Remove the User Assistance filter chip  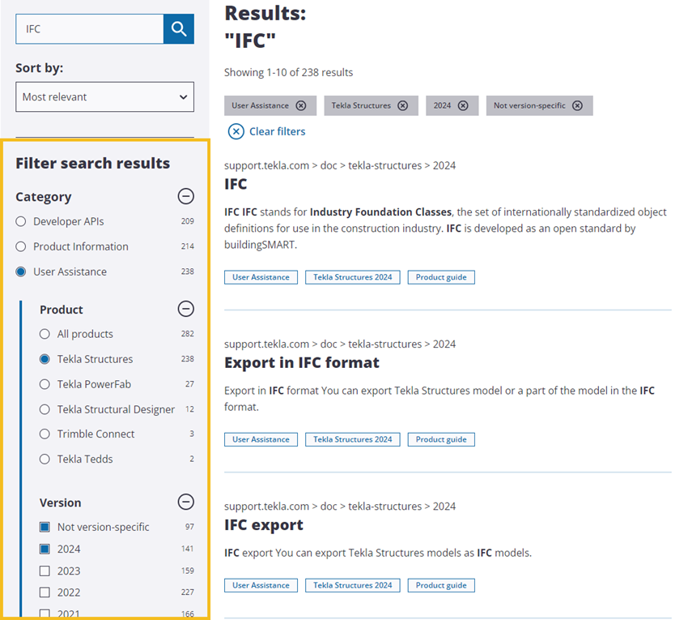301,106
